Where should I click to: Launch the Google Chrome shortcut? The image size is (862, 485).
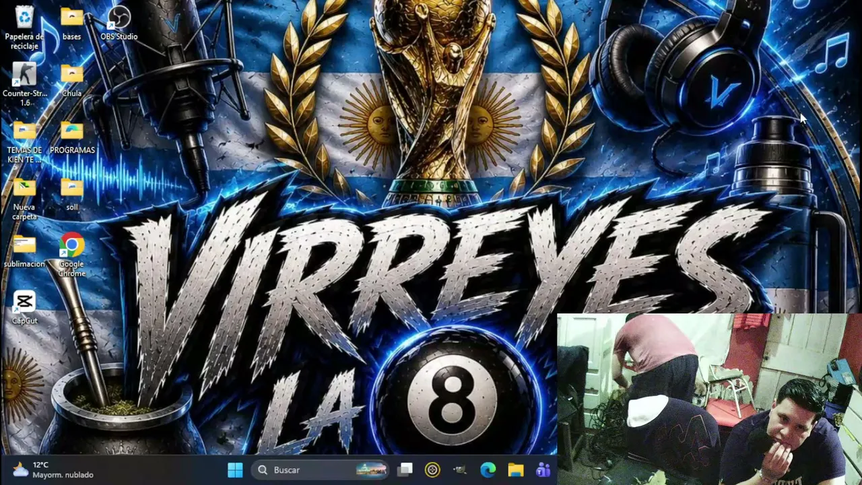[71, 255]
